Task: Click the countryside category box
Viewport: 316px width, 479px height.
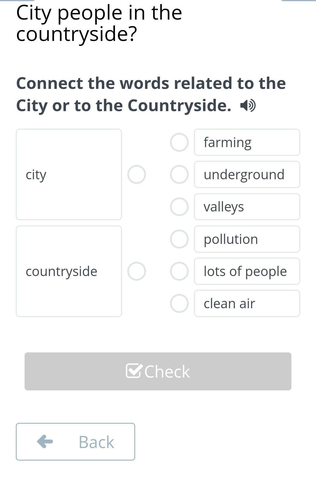Action: [69, 271]
